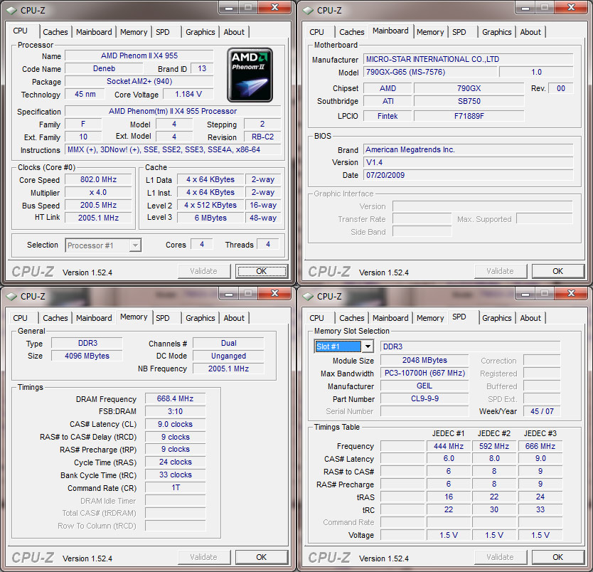
Task: Open the Caches tab in the Processor window
Action: point(55,32)
